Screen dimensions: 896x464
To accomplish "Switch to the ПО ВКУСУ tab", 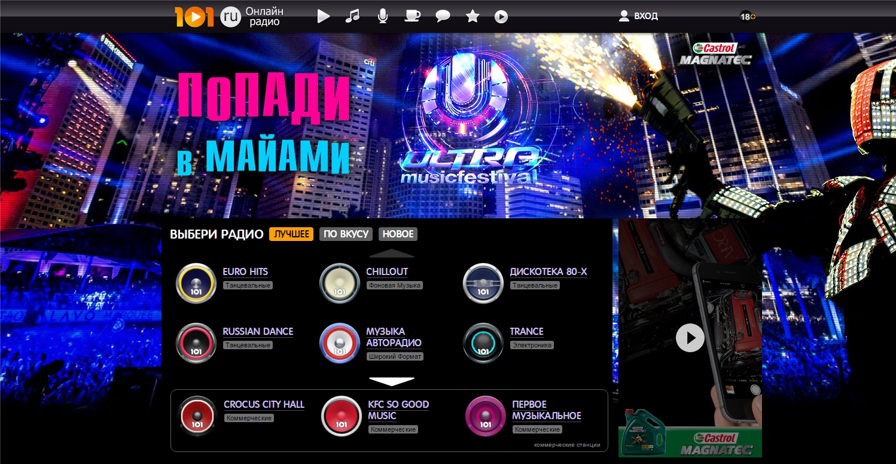I will pyautogui.click(x=346, y=234).
